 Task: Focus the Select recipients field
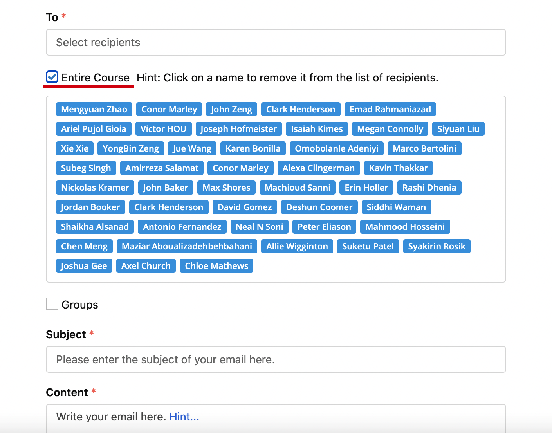[x=276, y=42]
